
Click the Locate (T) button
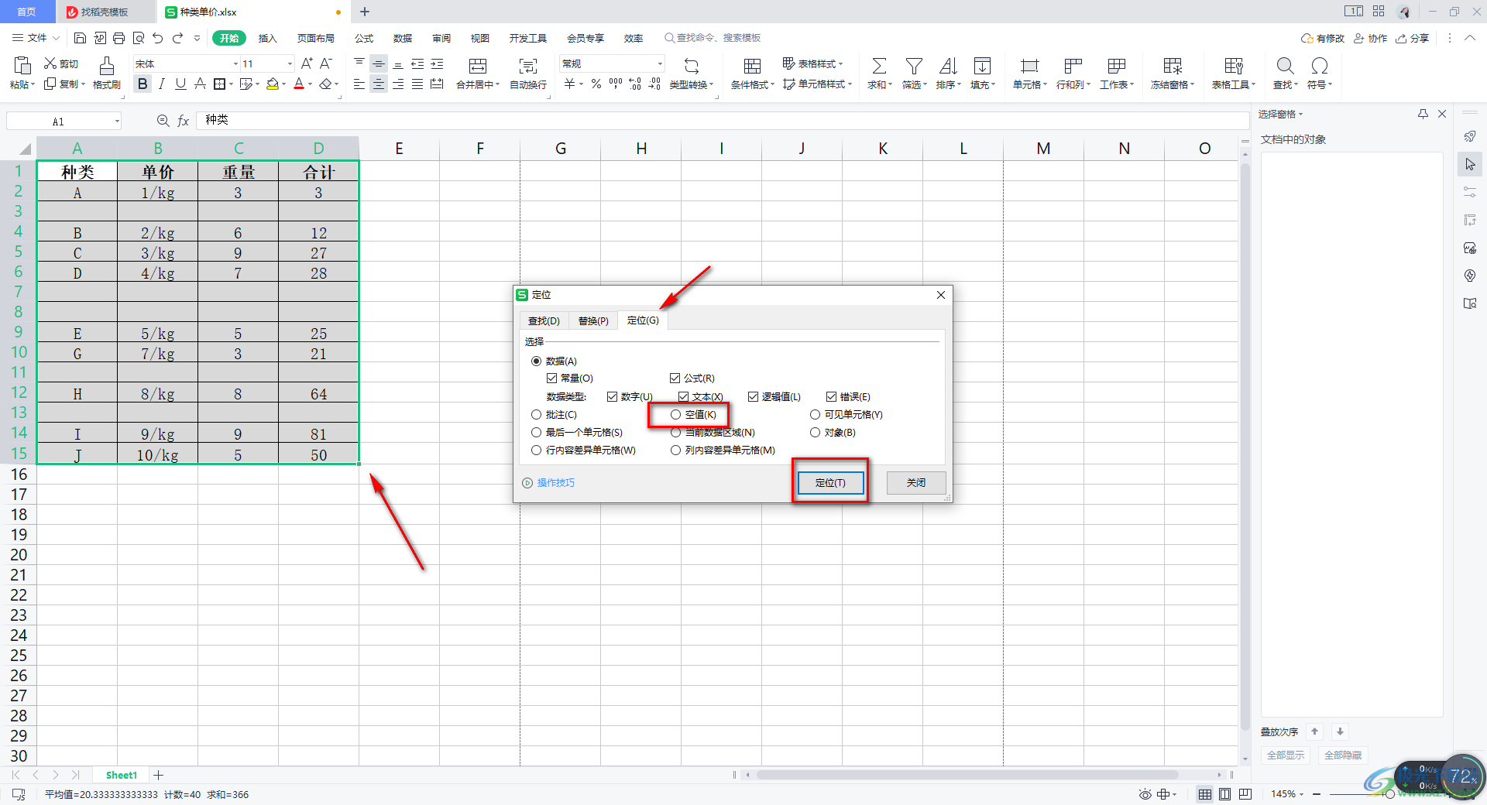coord(830,482)
